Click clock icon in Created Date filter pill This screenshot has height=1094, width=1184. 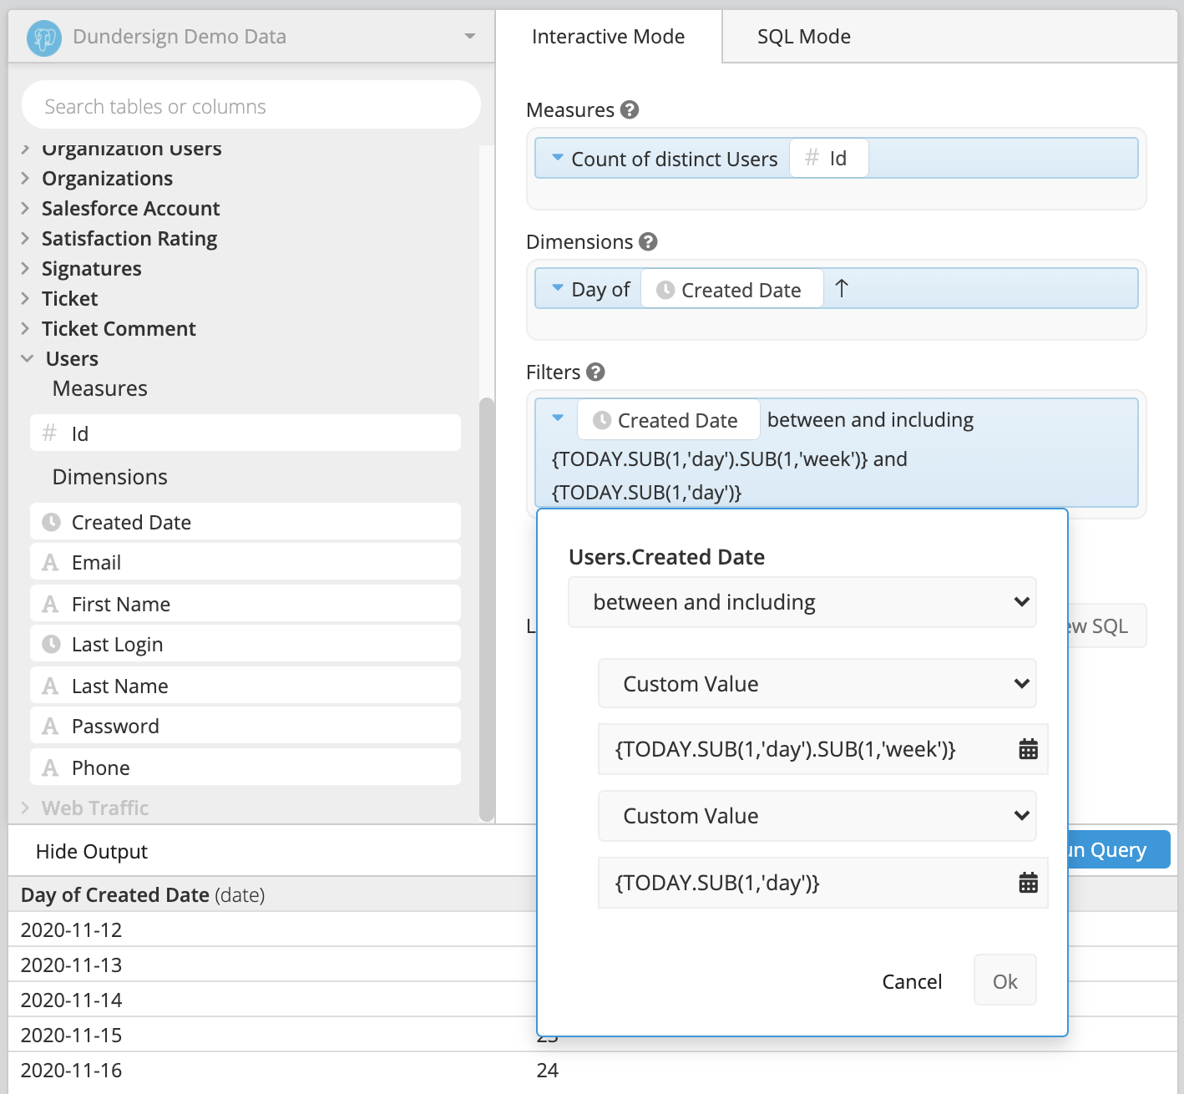click(602, 420)
